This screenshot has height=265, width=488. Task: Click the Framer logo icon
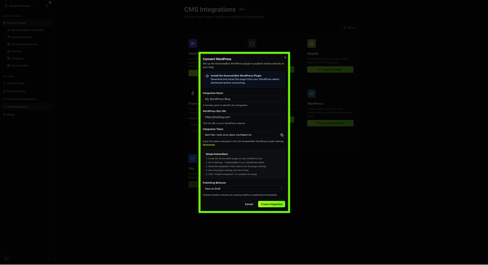[192, 93]
